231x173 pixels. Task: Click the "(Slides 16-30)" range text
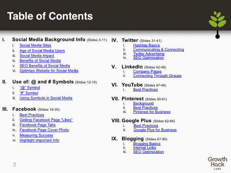pos(49,110)
